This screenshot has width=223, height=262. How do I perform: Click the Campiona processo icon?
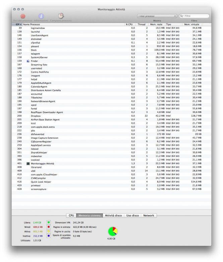click(x=61, y=16)
